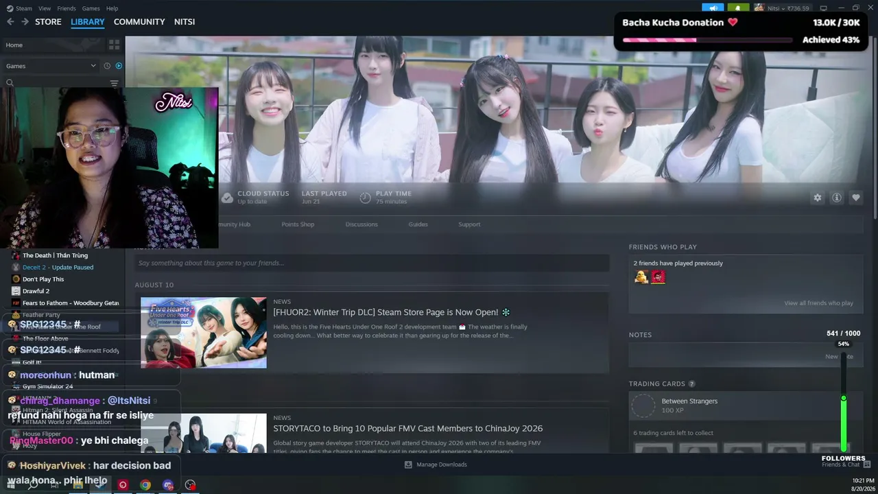Filter library to ready-to-play games
The height and width of the screenshot is (494, 878).
119,66
